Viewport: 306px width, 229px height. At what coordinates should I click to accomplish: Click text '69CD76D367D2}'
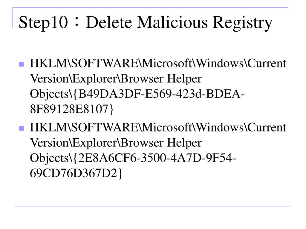76,173
